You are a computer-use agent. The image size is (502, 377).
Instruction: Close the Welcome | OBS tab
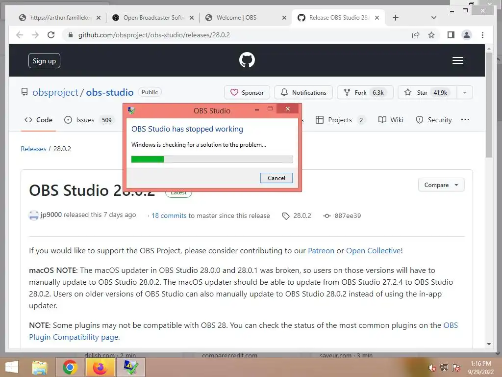point(284,18)
